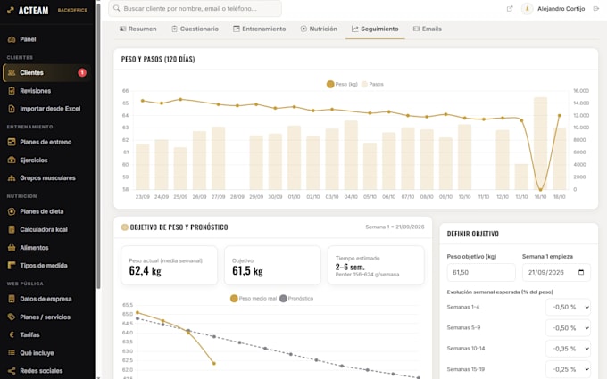Click the Planes de entreno icon
Image resolution: width=607 pixels, height=379 pixels.
click(12, 142)
